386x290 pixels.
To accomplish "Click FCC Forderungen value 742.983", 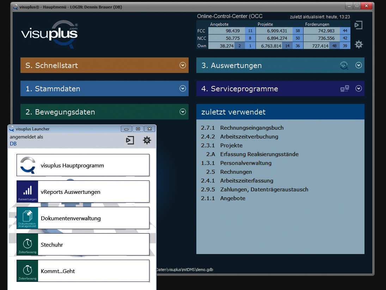I will pyautogui.click(x=322, y=31).
